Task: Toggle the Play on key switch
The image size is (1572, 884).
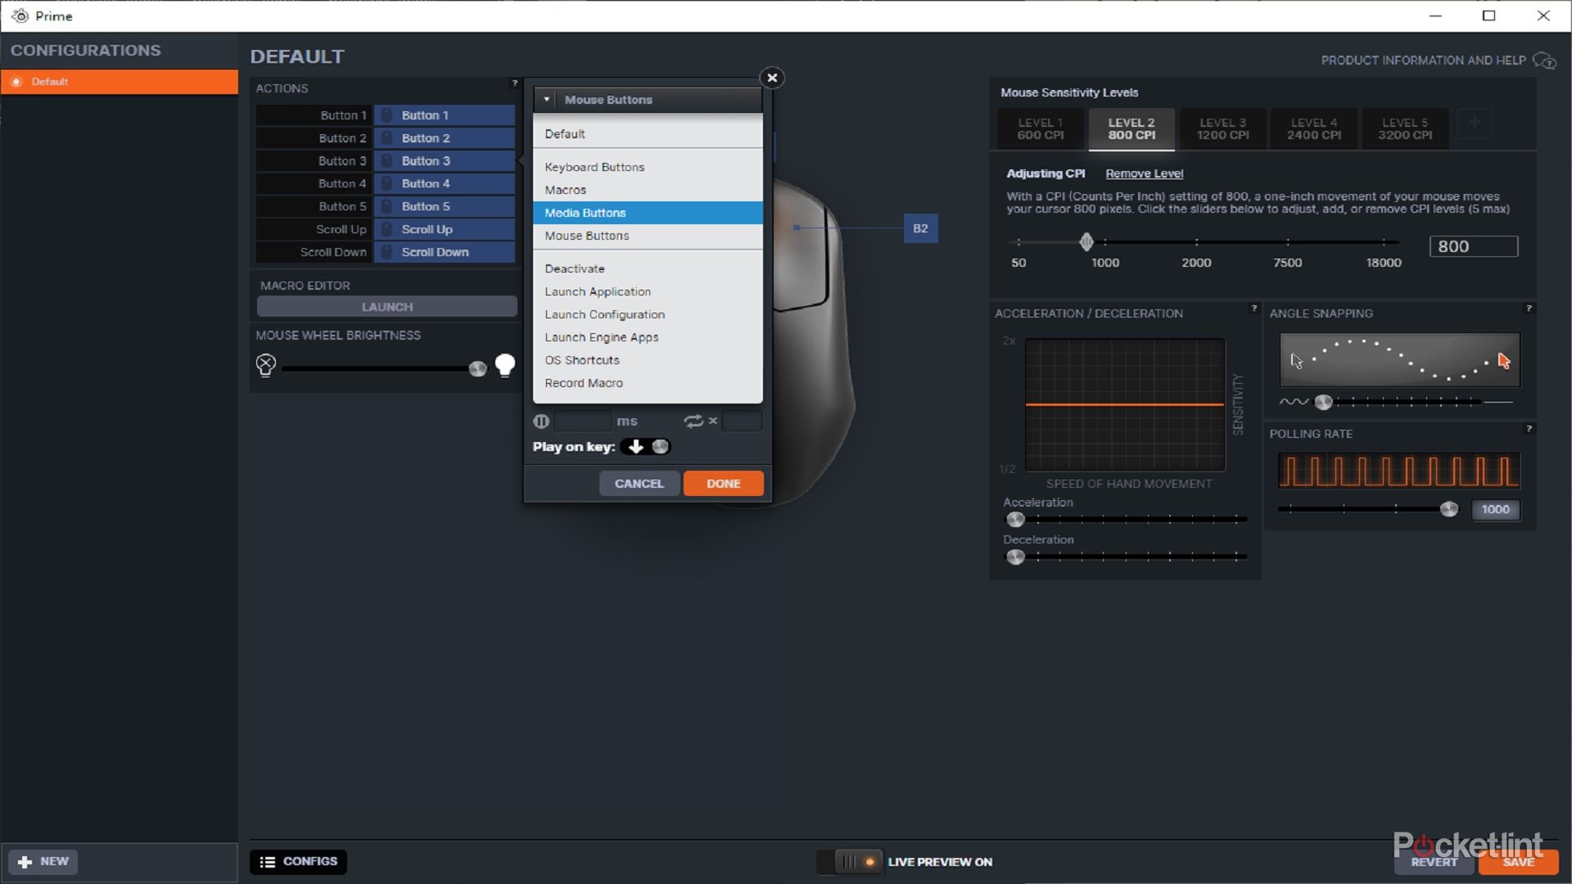Action: (646, 447)
